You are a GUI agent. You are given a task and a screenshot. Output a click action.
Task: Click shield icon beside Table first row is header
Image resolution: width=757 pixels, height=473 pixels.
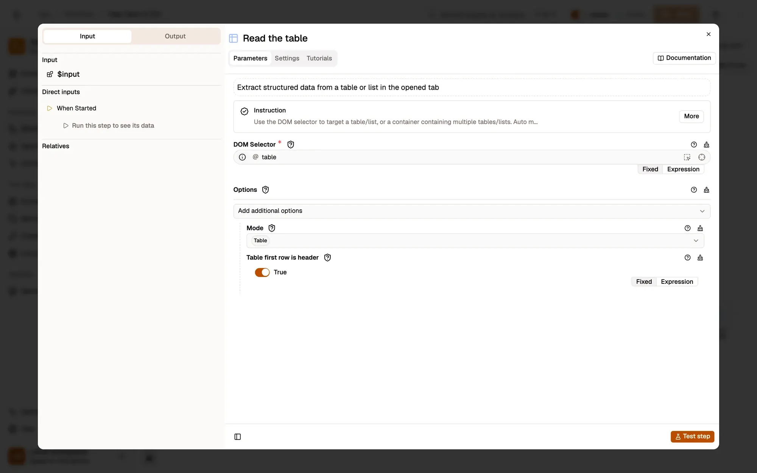327,258
